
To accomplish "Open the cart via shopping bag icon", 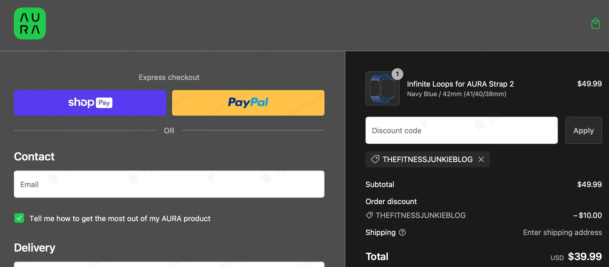I will click(595, 24).
